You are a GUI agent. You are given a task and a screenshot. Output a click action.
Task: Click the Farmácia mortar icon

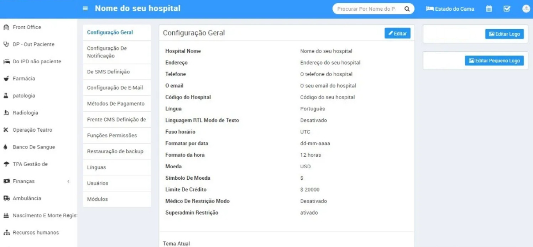coord(6,79)
